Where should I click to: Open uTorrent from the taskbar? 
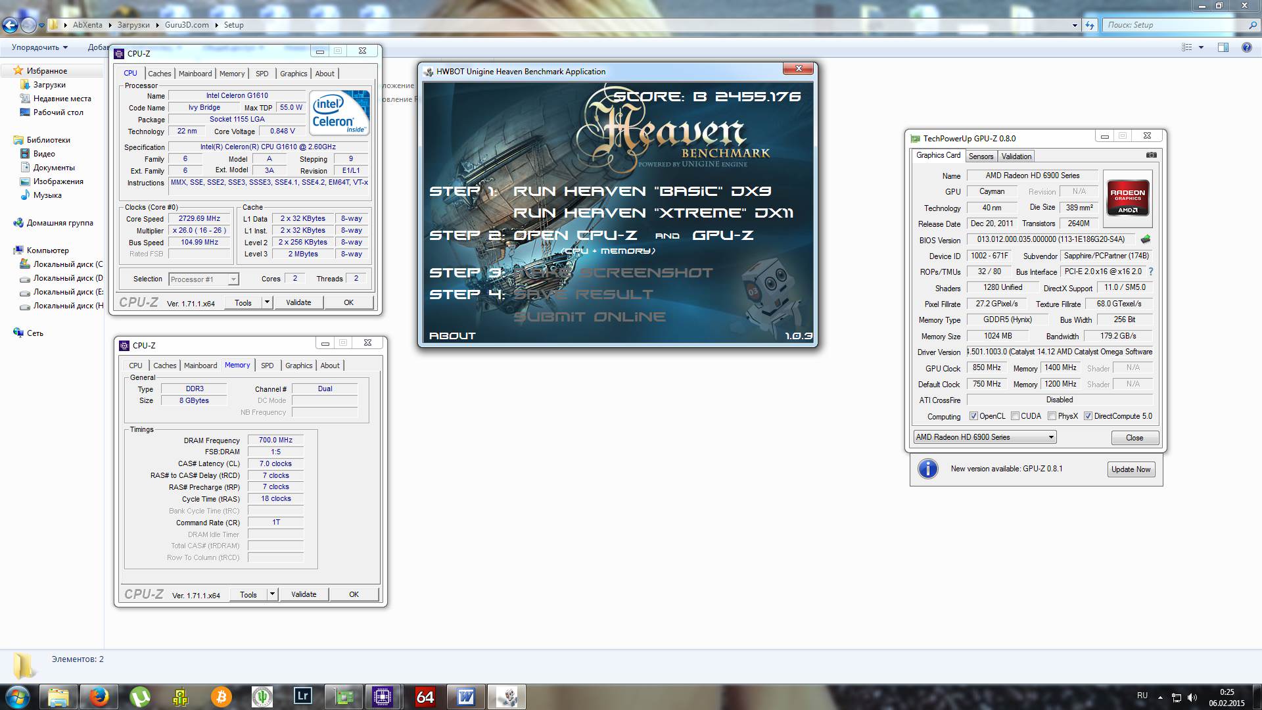click(140, 697)
